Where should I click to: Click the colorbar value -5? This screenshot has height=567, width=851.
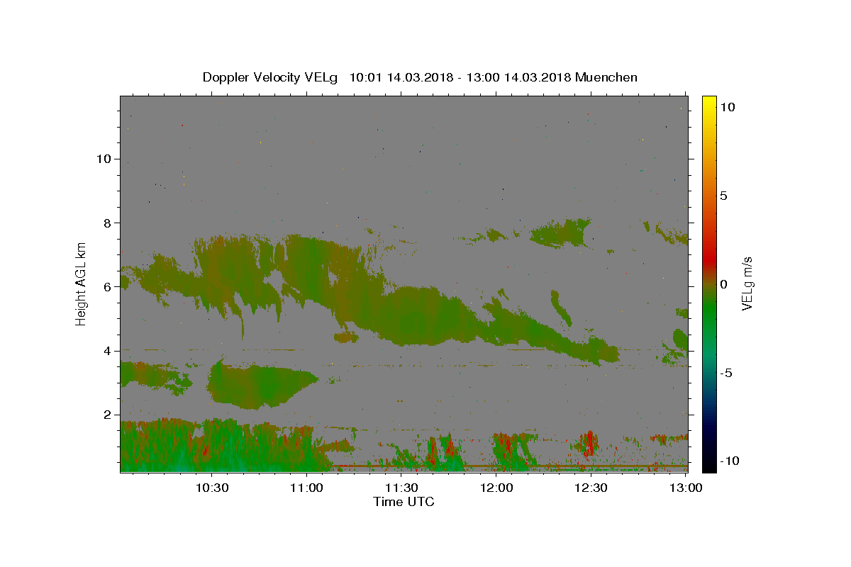(x=725, y=373)
